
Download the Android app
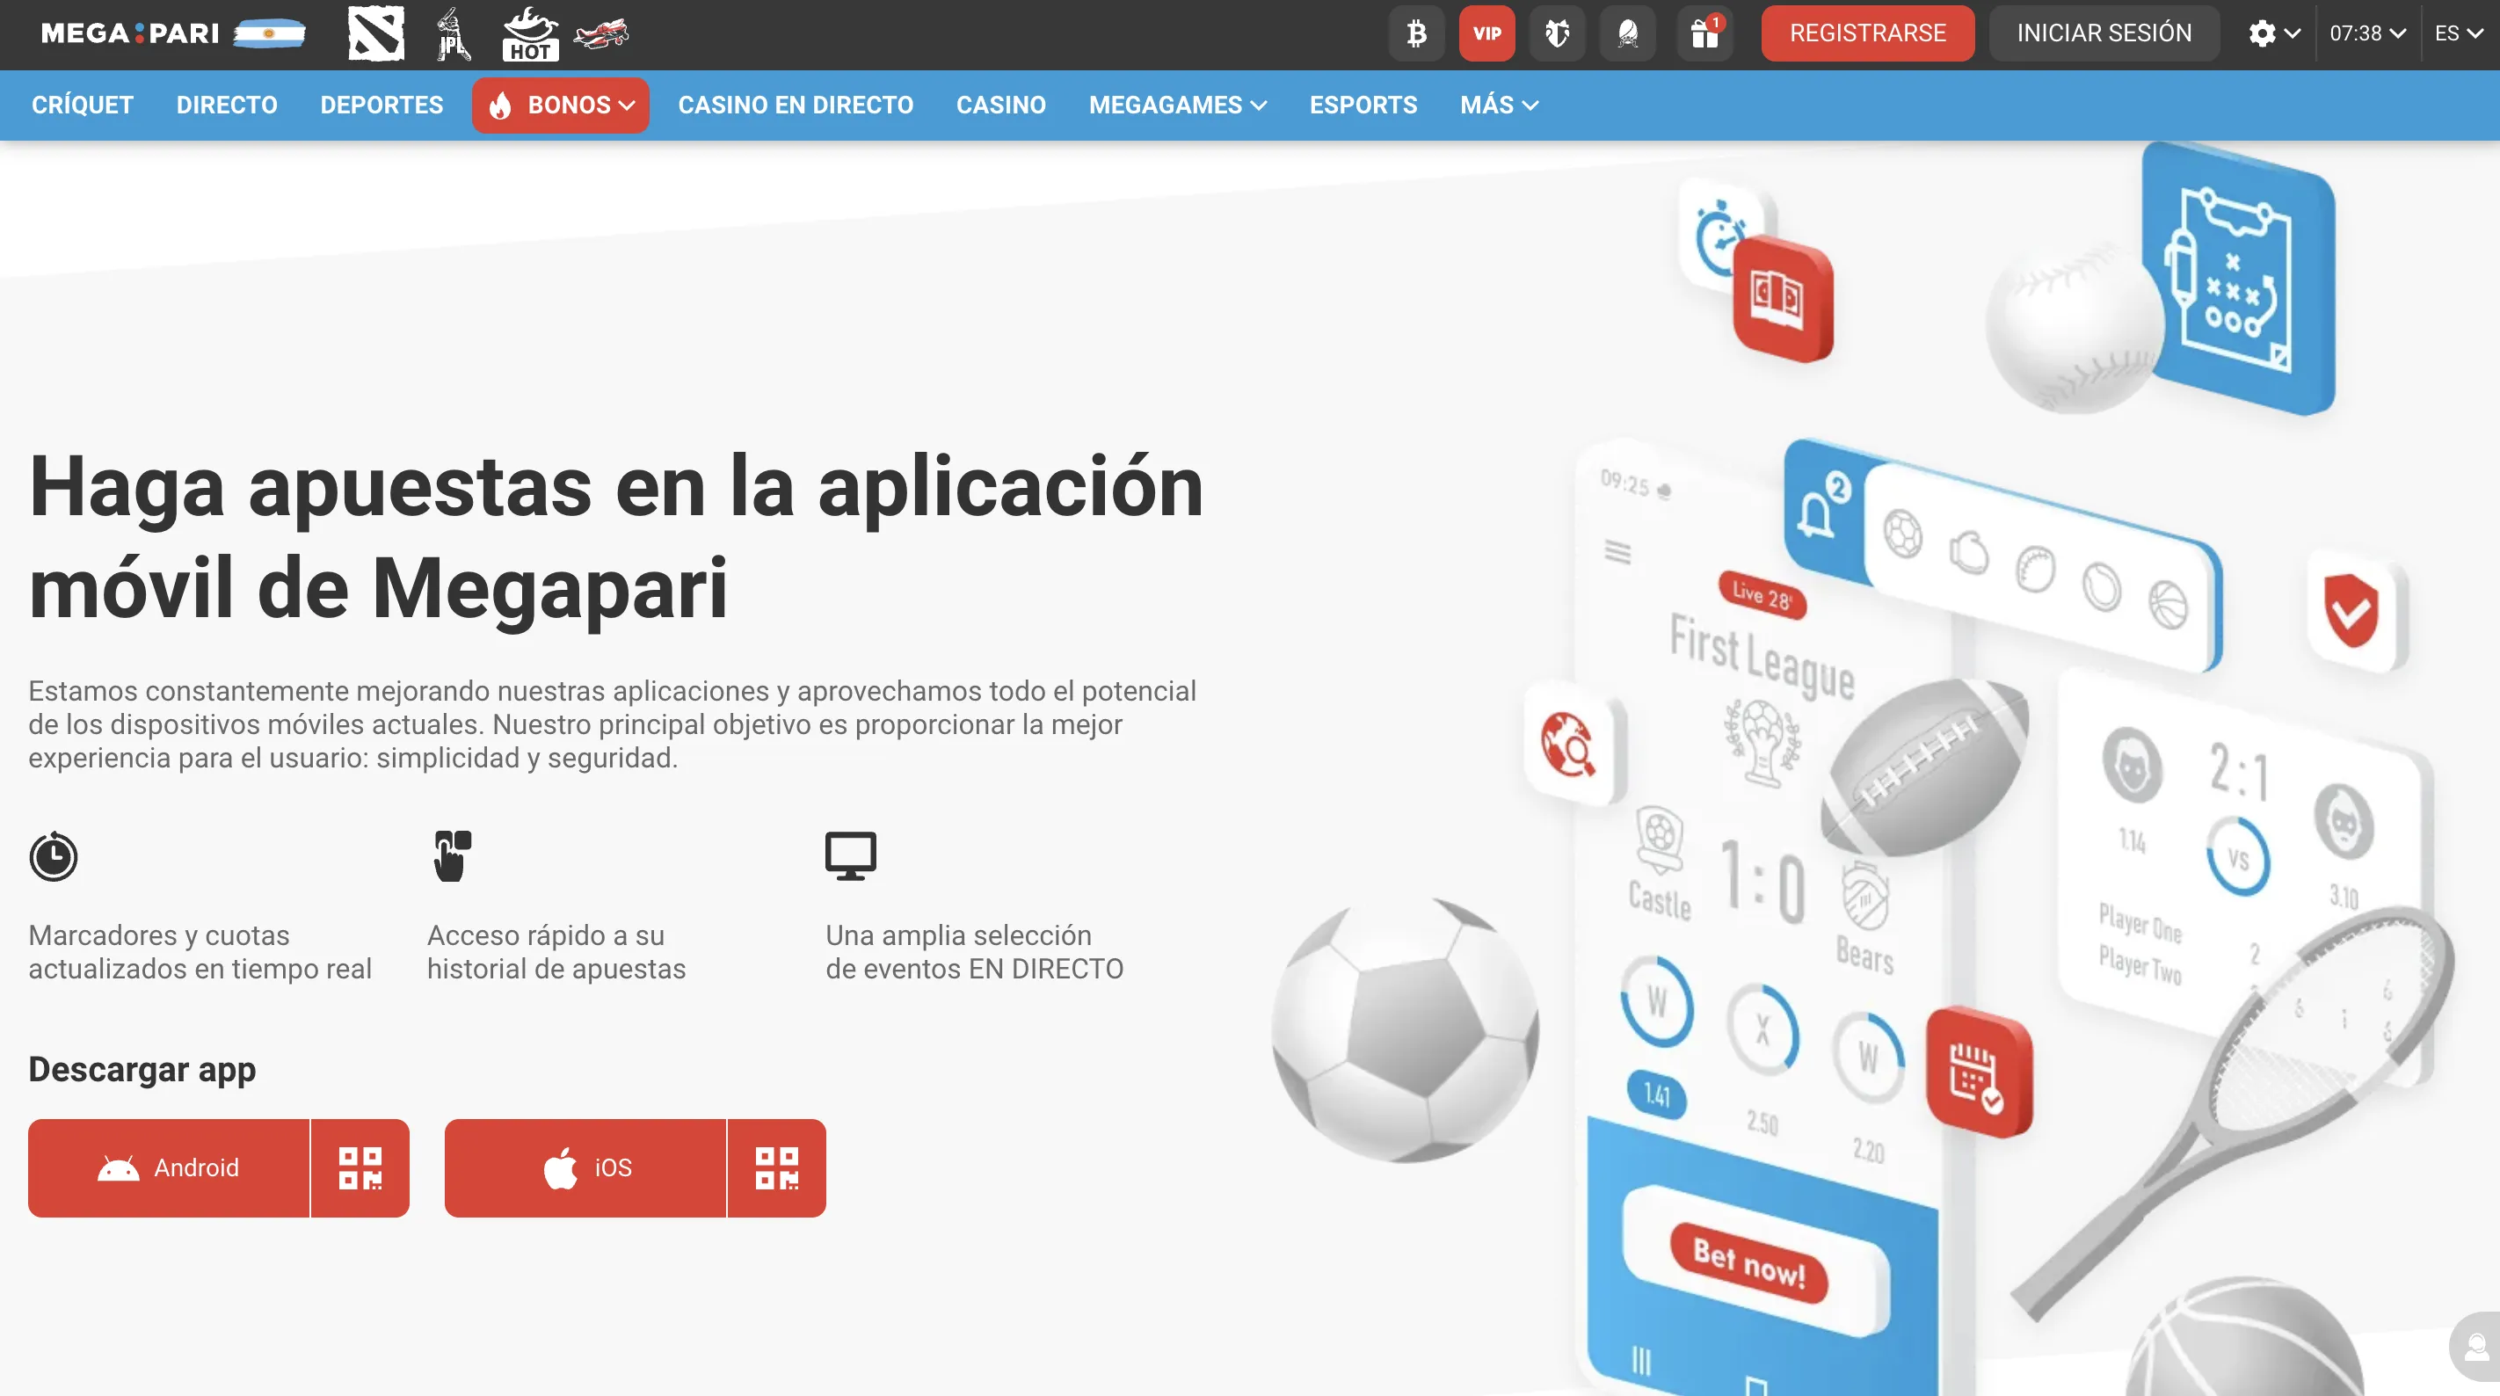[170, 1167]
